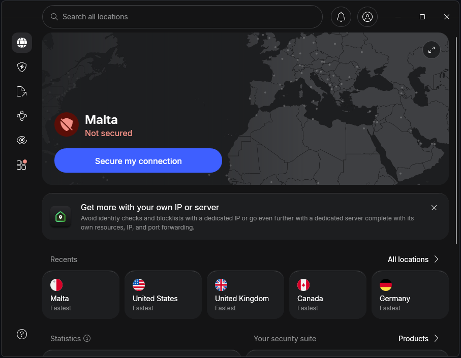Expand the map to full view
This screenshot has height=358, width=461.
pyautogui.click(x=432, y=50)
